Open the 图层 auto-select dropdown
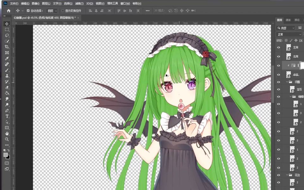 (x=52, y=11)
